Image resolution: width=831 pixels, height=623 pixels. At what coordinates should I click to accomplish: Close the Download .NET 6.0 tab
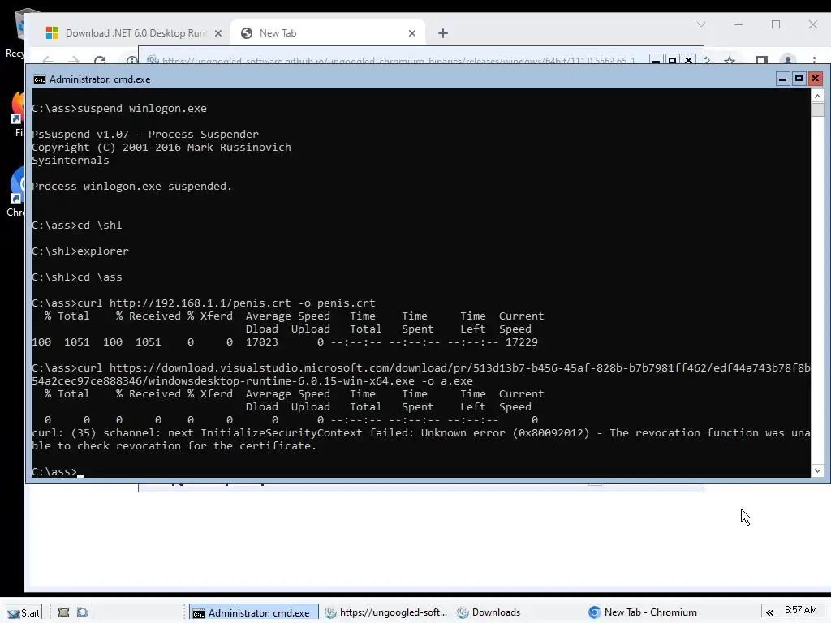217,33
